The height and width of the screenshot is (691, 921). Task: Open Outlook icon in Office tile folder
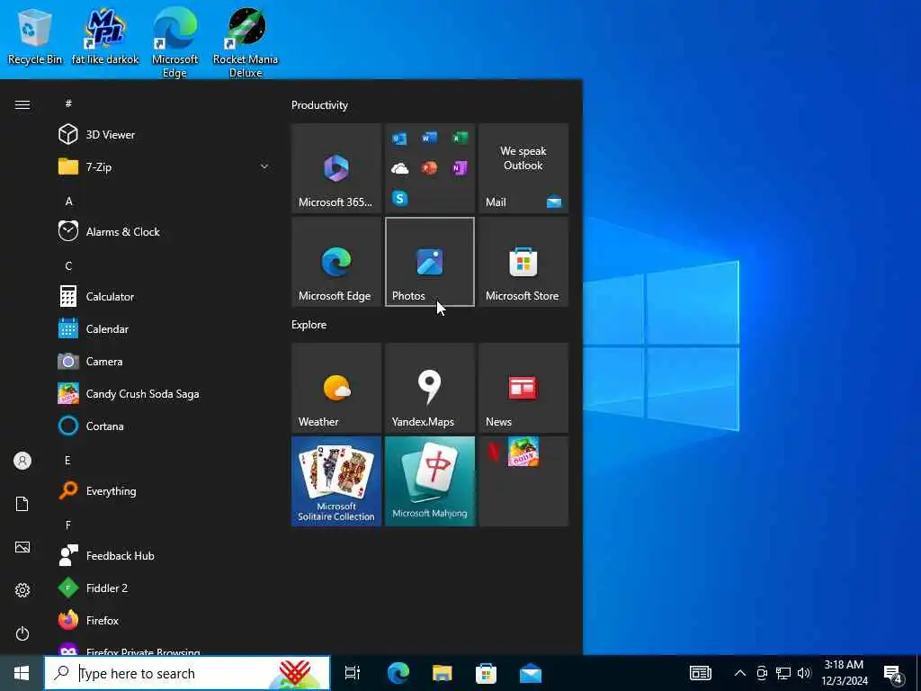pos(399,138)
